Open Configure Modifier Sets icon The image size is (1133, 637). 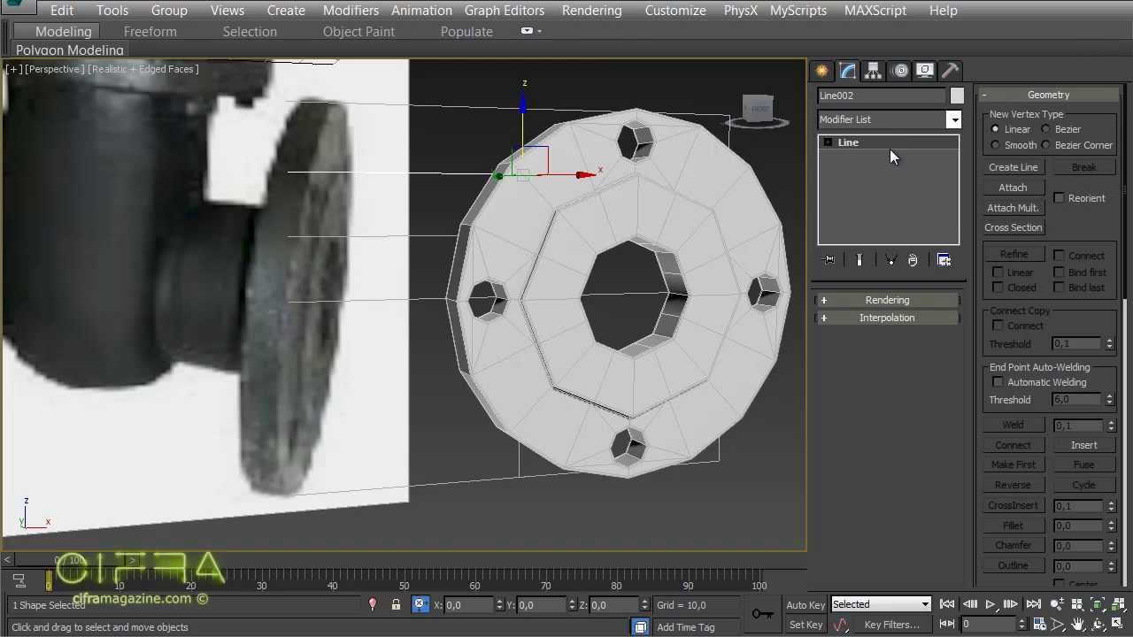pyautogui.click(x=944, y=260)
